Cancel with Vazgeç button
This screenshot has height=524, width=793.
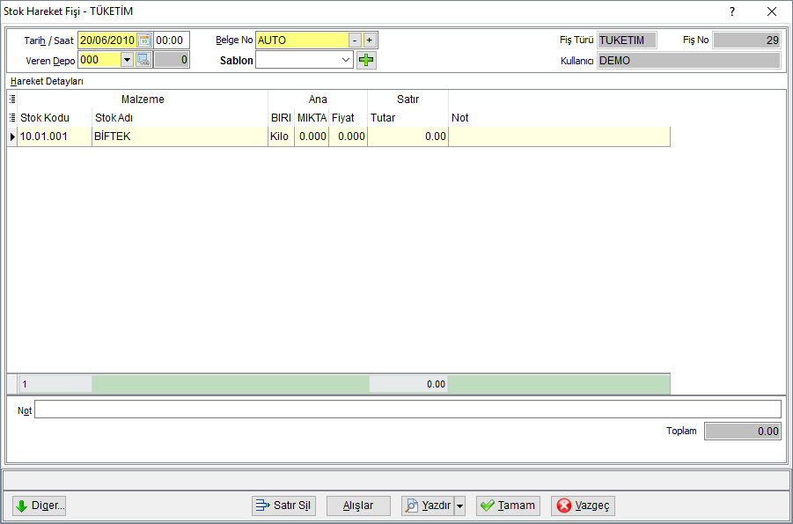(x=584, y=506)
